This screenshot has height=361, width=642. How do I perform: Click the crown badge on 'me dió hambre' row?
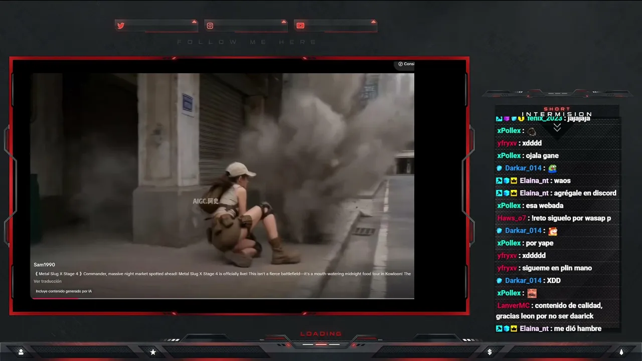[514, 329]
